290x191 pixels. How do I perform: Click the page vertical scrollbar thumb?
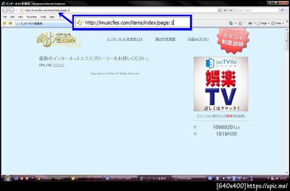(287, 41)
